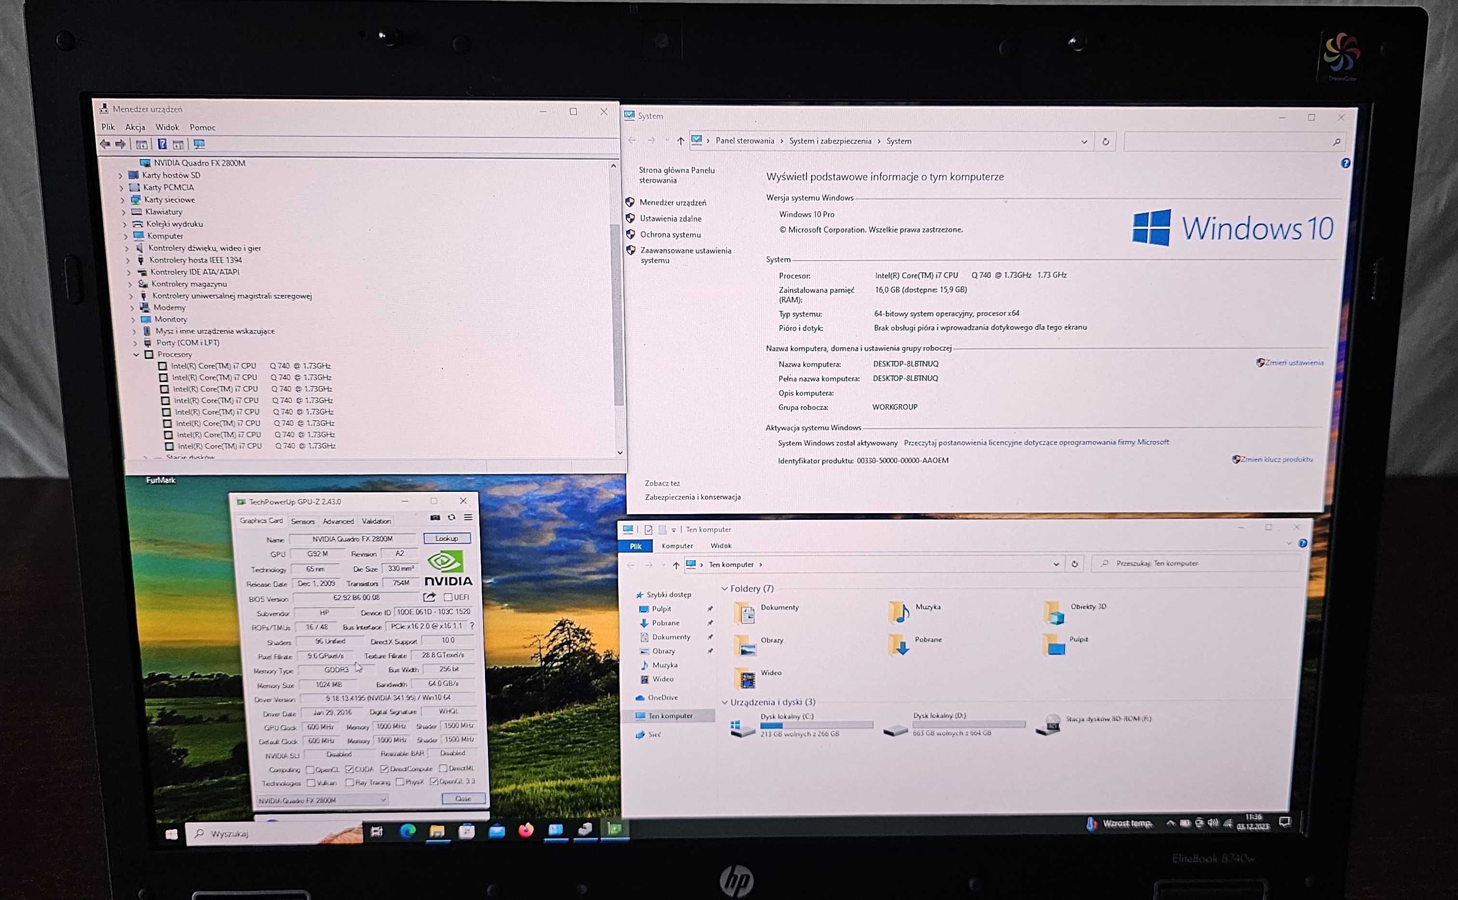The width and height of the screenshot is (1458, 900).
Task: Click the back arrow in Device Manager toolbar
Action: click(x=106, y=144)
